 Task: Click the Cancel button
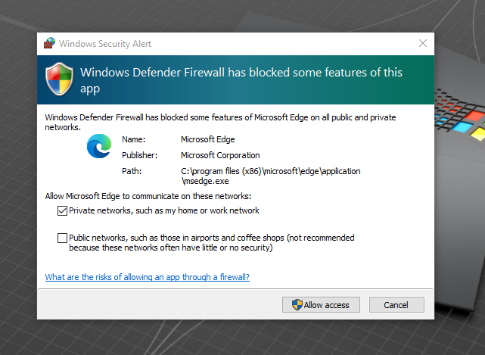[x=396, y=305]
